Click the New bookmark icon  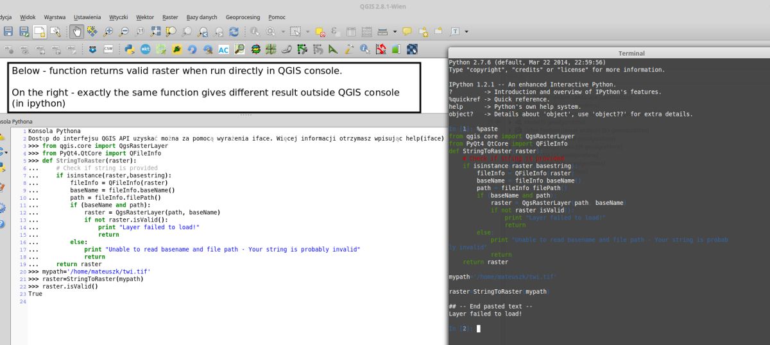point(424,31)
